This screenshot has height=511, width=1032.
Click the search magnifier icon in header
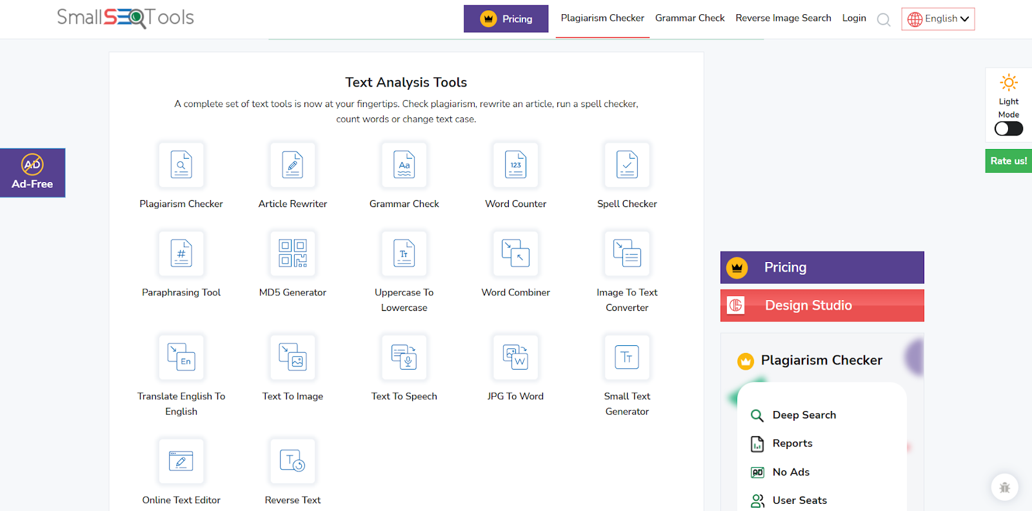[884, 20]
